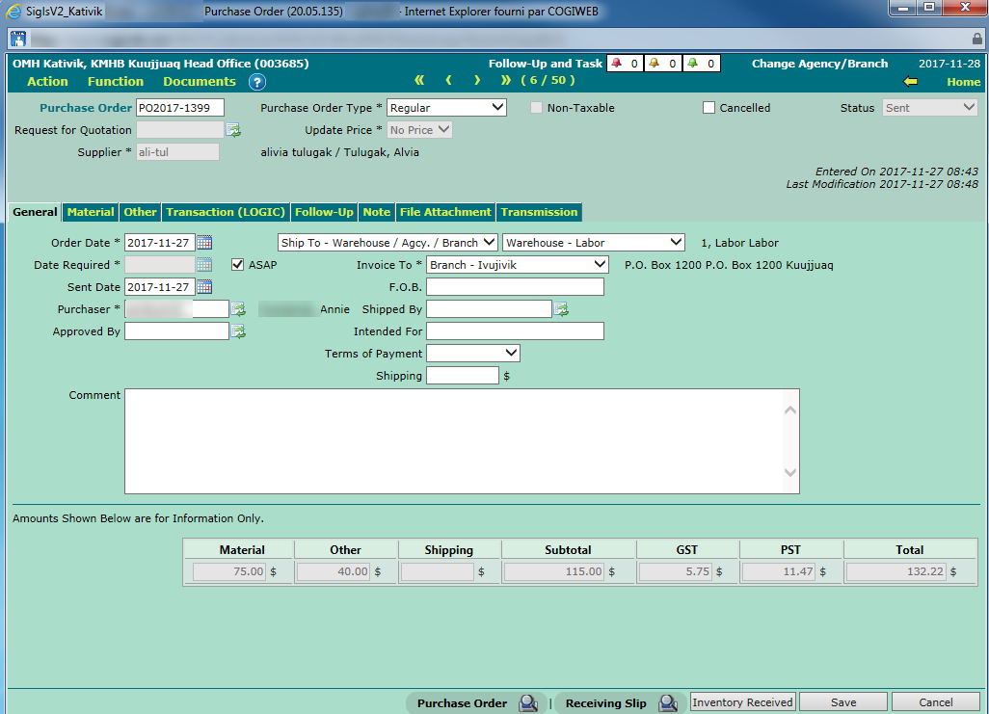
Task: Open the Action menu
Action: pos(47,82)
